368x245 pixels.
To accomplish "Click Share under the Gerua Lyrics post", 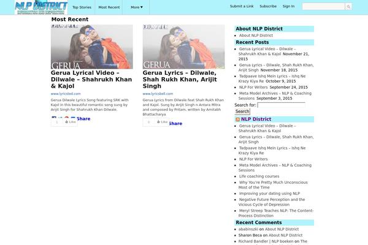I will pyautogui.click(x=175, y=124).
